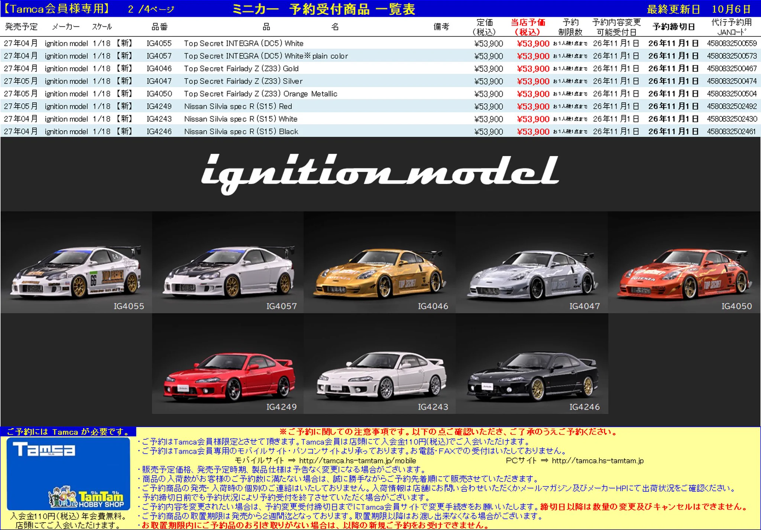Select 'Nissan Silvia spec R (S15) Black' text
Screen dimensions: 761x530
point(241,132)
